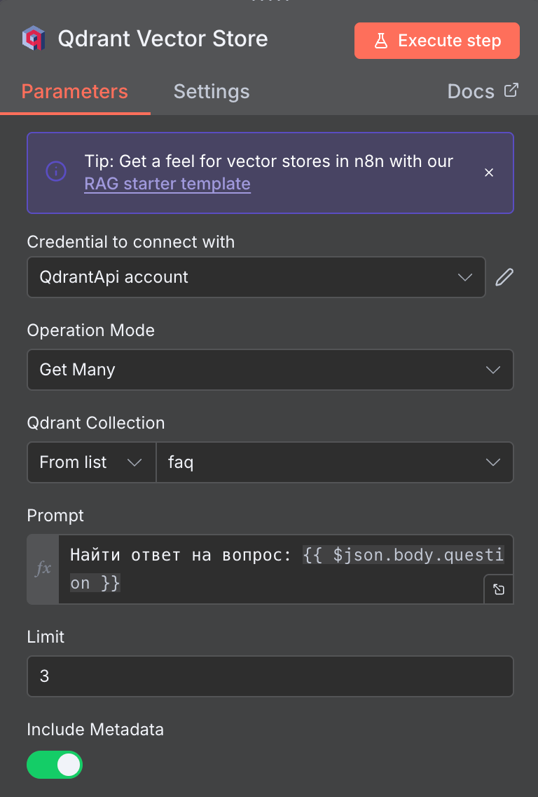This screenshot has height=797, width=538.
Task: Open the Operation Mode dropdown
Action: coord(270,370)
